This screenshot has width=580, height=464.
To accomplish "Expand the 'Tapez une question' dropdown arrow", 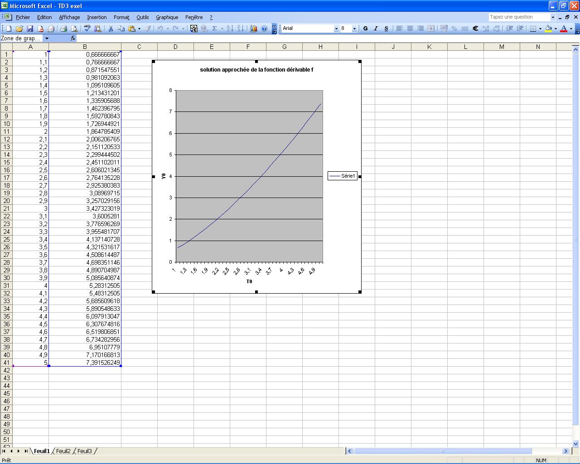I will pyautogui.click(x=553, y=17).
